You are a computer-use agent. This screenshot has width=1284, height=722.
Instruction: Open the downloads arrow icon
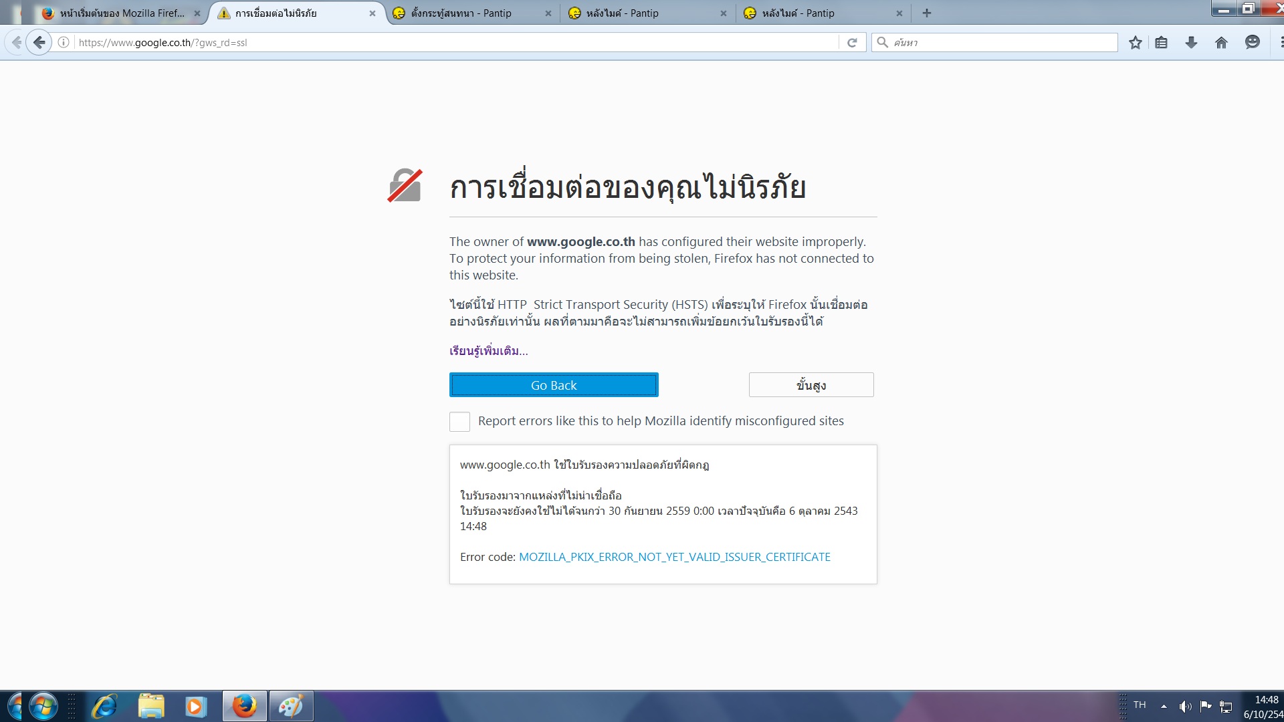(x=1191, y=43)
